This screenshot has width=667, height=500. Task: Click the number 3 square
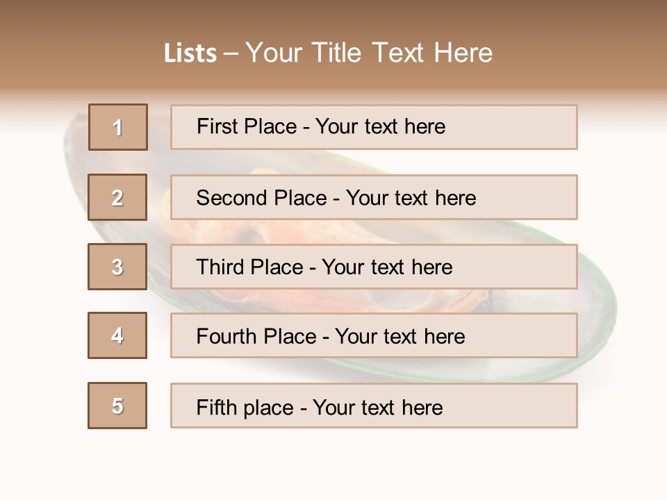click(x=118, y=267)
